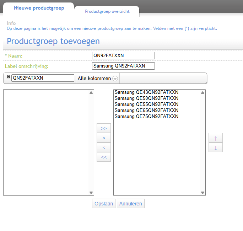243x231 pixels.
Task: Move all items right with >> button
Action: pyautogui.click(x=104, y=128)
